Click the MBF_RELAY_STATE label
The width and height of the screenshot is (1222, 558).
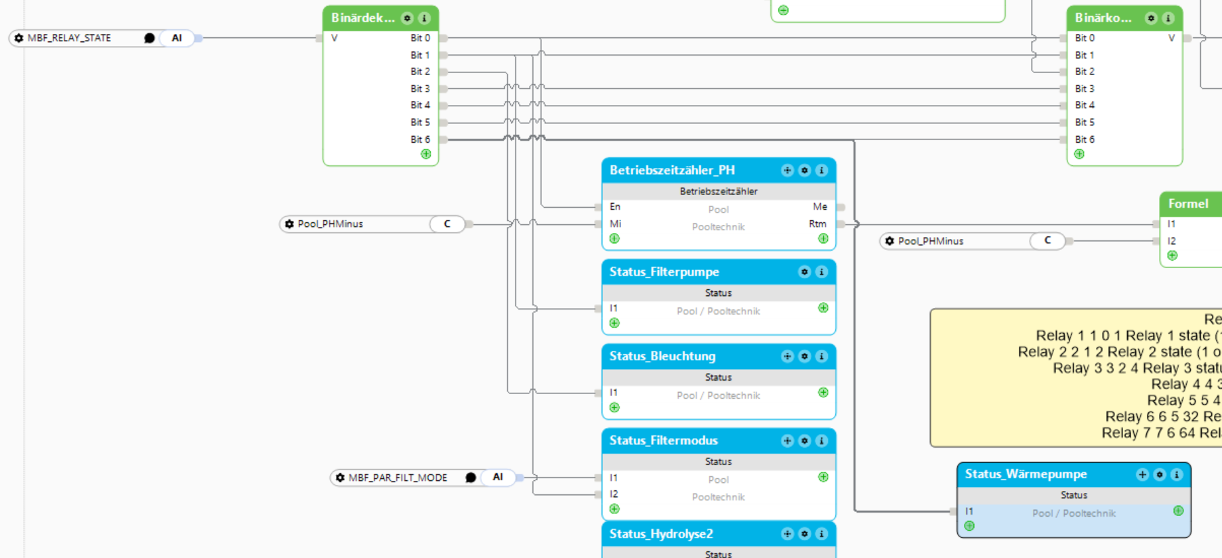[69, 39]
